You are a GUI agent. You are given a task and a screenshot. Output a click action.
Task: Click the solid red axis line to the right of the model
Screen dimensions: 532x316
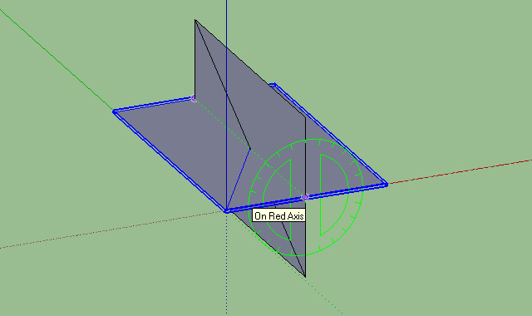(x=460, y=172)
